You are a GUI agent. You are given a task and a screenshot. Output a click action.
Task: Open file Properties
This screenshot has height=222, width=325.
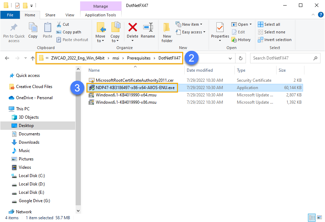(220, 32)
